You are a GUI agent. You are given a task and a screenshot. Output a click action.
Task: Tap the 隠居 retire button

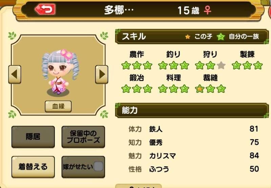click(x=33, y=137)
